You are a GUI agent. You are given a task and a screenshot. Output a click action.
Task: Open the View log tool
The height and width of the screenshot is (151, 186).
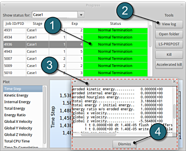click(x=169, y=24)
